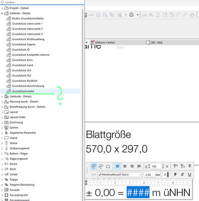Expand the Allgemeine Parameter node
199x201 pixels.
[x=2, y=133]
